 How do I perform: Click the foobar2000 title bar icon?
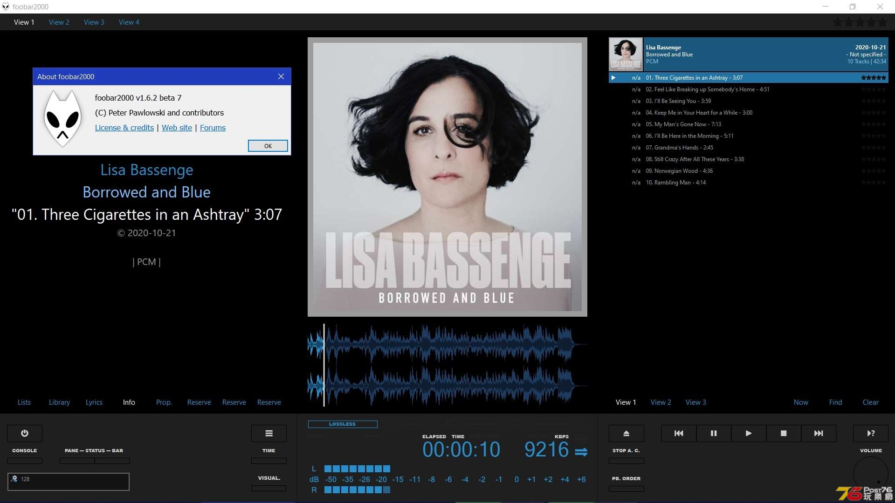(6, 7)
